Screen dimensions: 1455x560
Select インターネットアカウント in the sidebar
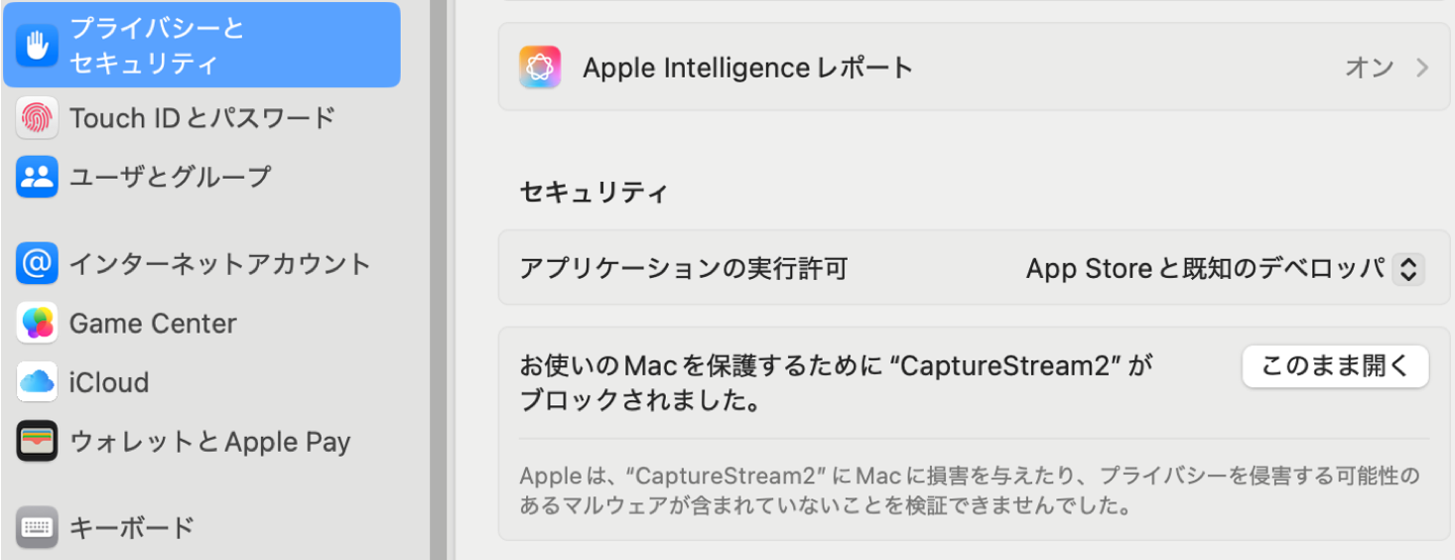pyautogui.click(x=202, y=264)
